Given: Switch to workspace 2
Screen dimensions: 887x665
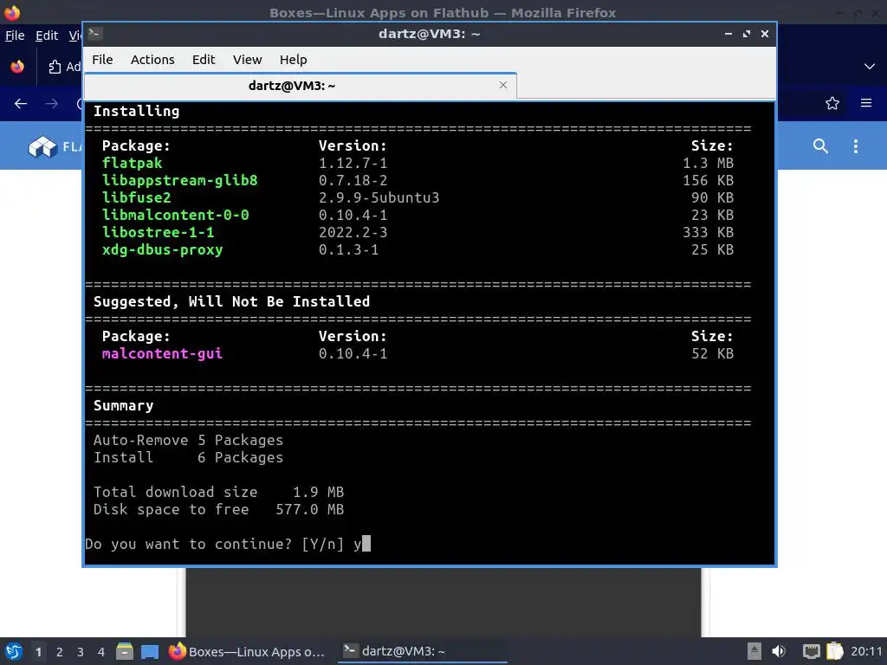Looking at the screenshot, I should click(60, 652).
